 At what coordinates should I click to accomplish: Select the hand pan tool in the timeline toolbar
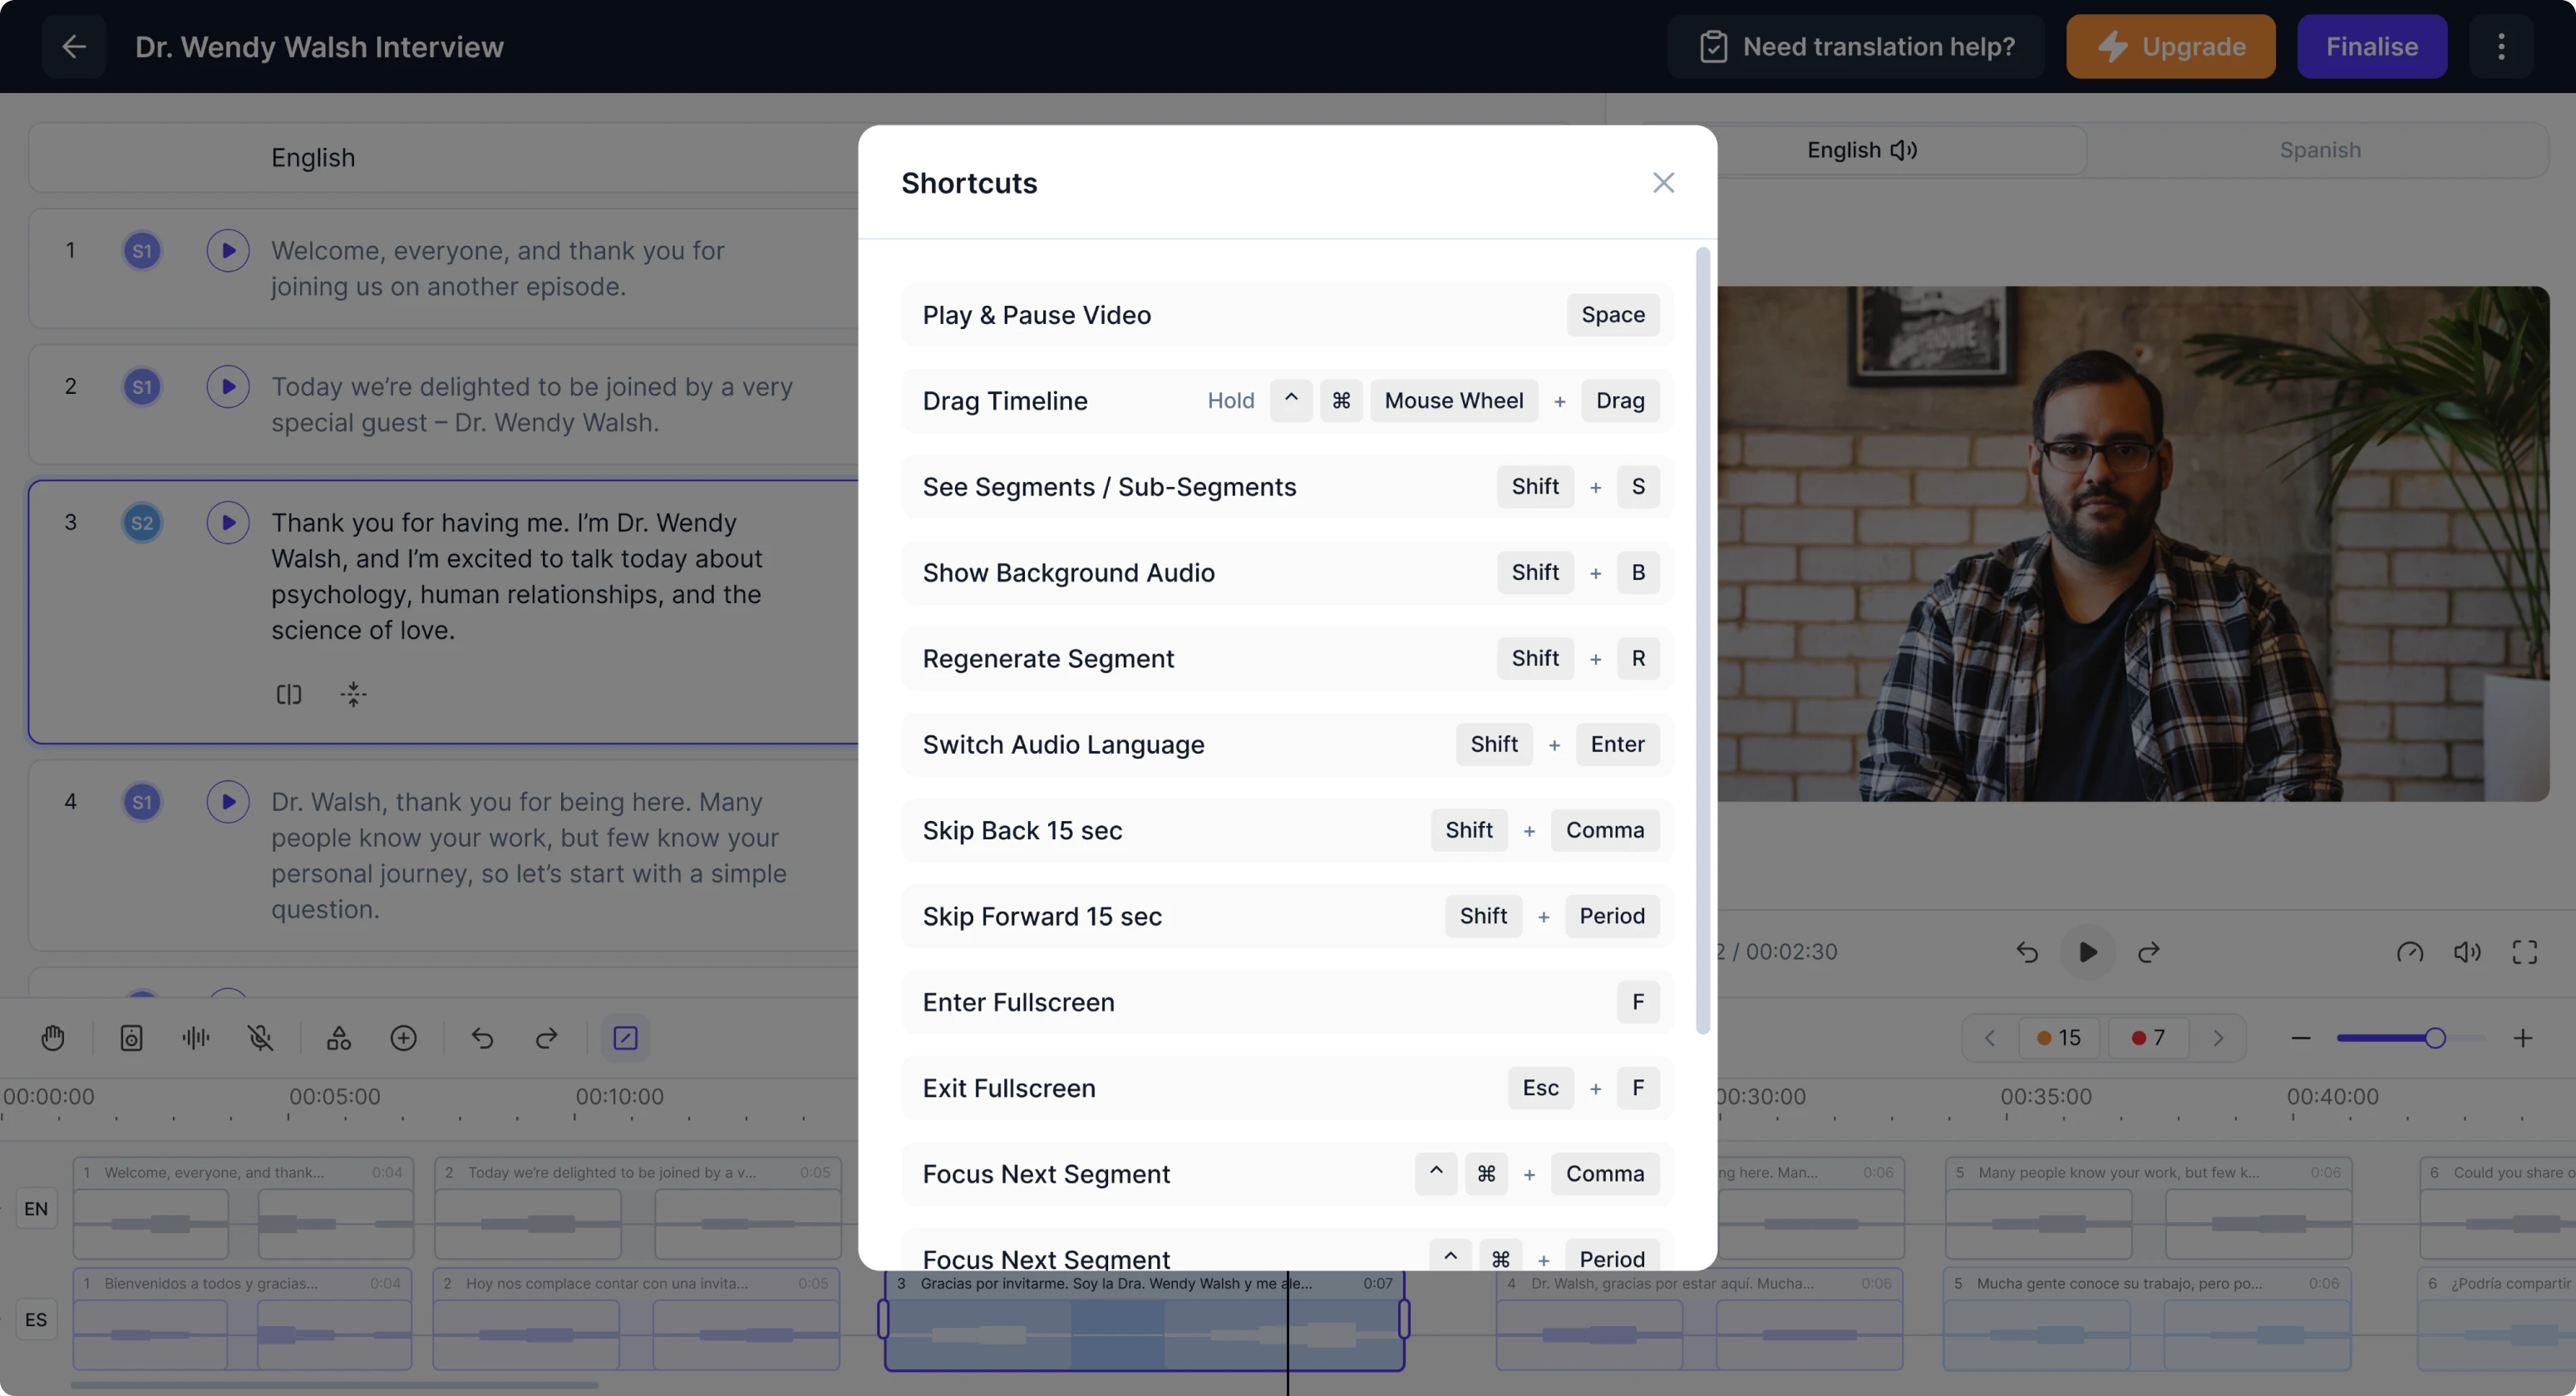[x=52, y=1038]
